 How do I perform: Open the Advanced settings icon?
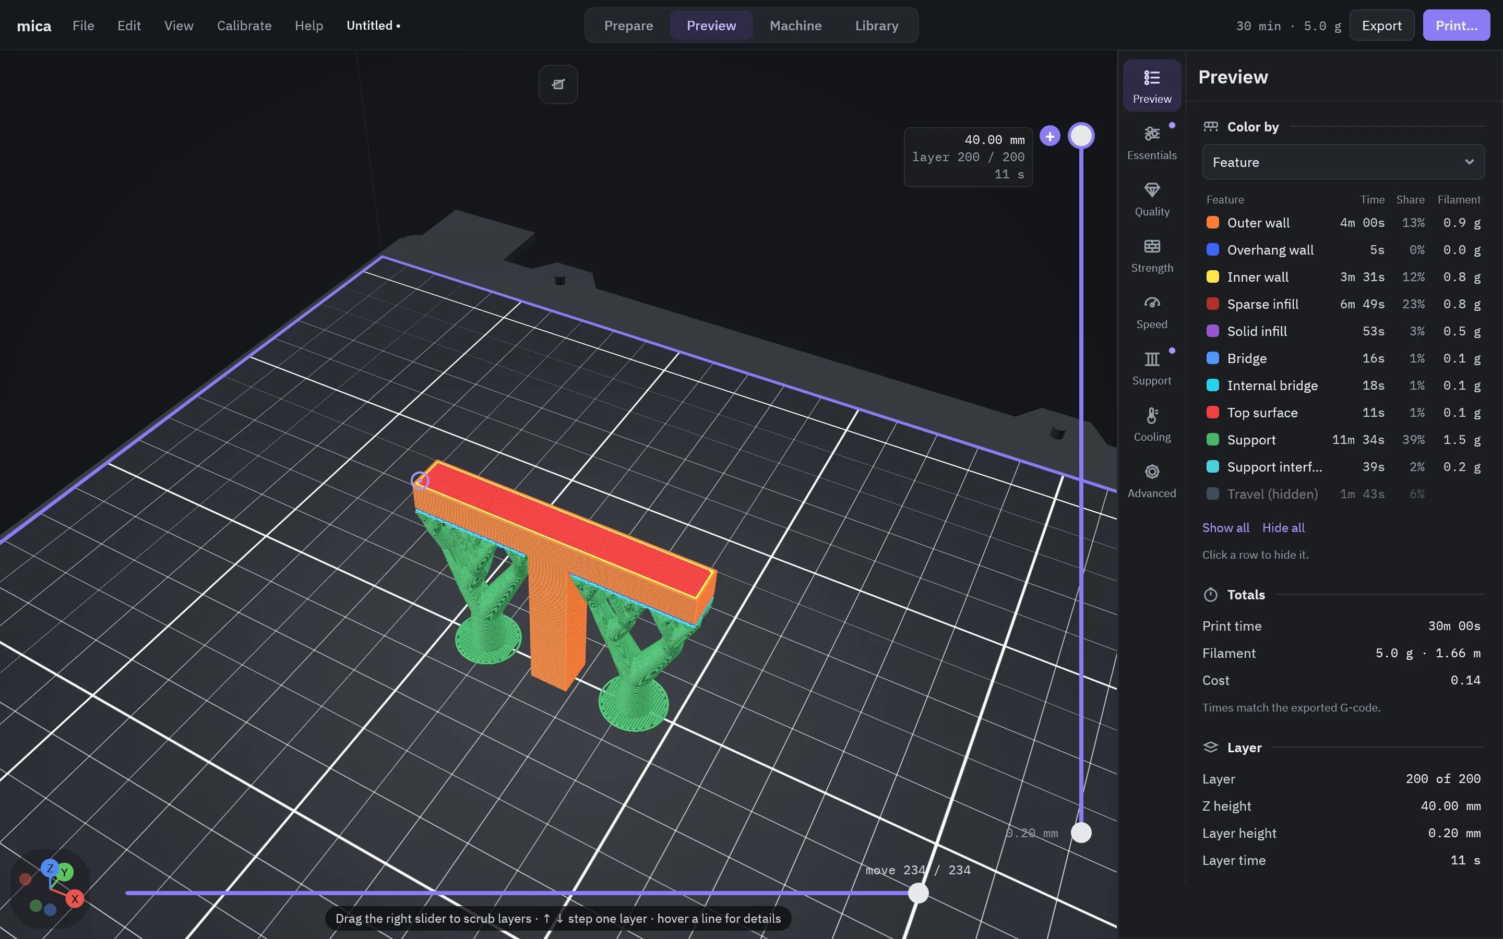[1151, 481]
